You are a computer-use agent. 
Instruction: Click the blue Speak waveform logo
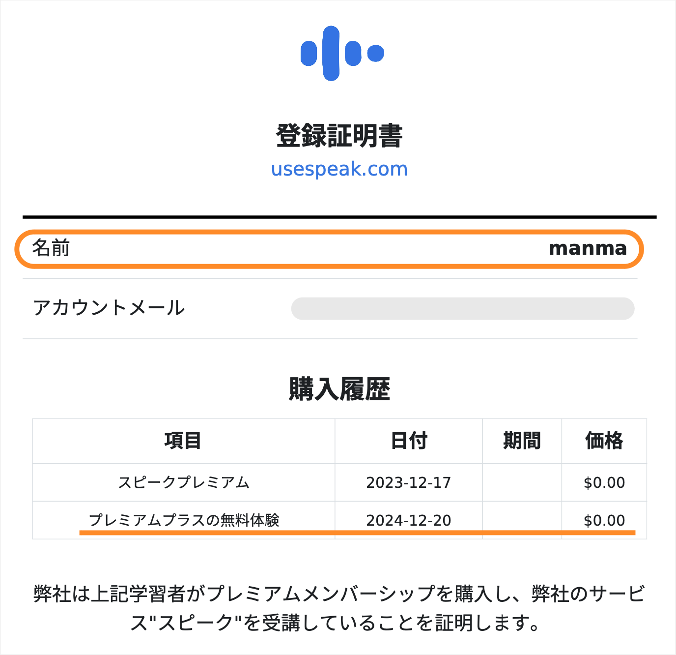[x=342, y=53]
